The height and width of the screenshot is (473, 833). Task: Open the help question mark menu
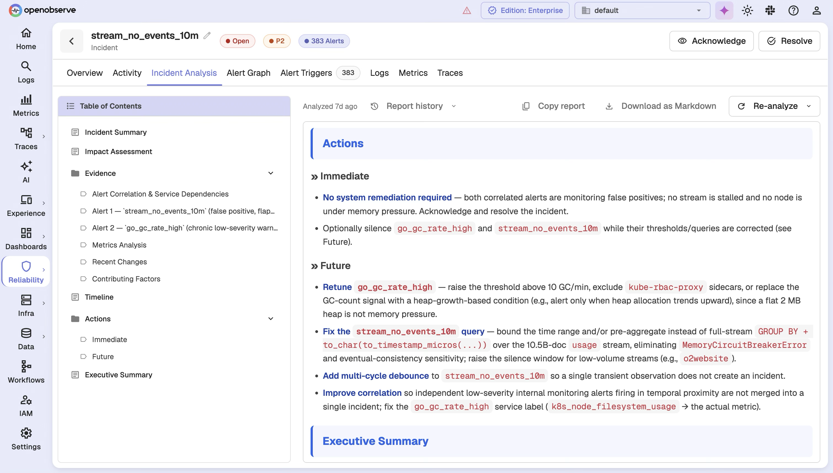click(x=793, y=10)
